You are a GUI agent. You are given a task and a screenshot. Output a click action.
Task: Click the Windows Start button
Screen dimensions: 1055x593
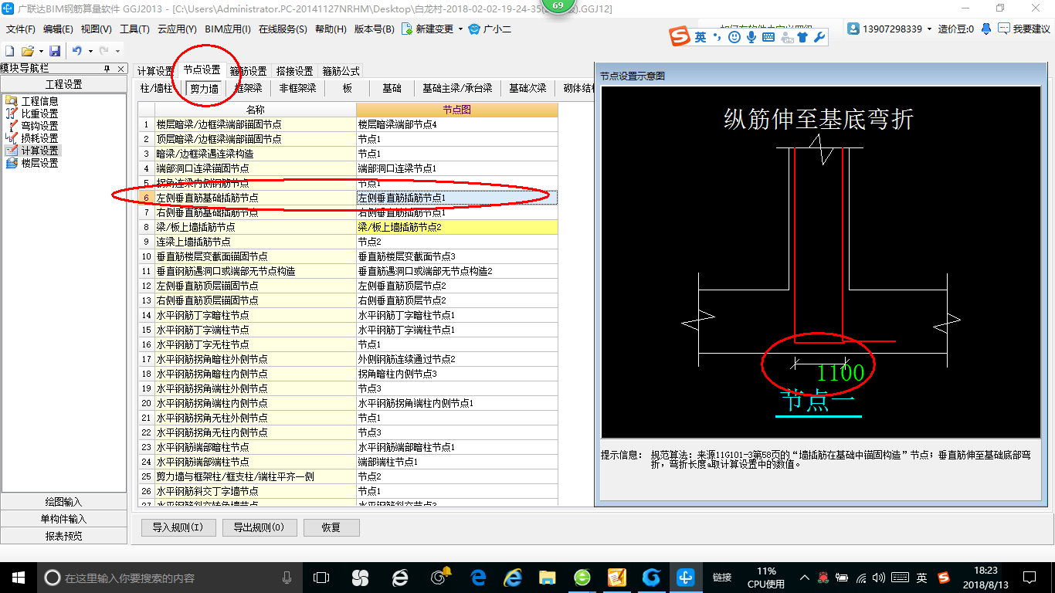pyautogui.click(x=18, y=577)
